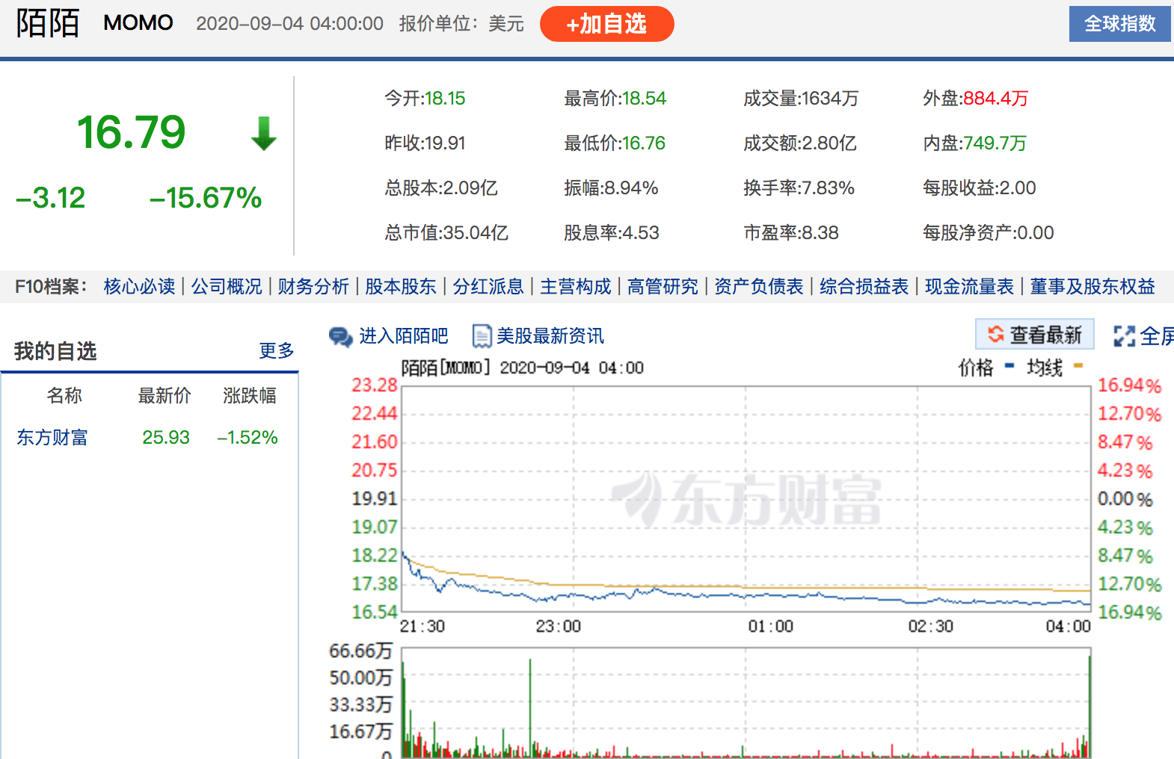
Task: Click the 每股收益:2.00 value
Action: point(980,188)
